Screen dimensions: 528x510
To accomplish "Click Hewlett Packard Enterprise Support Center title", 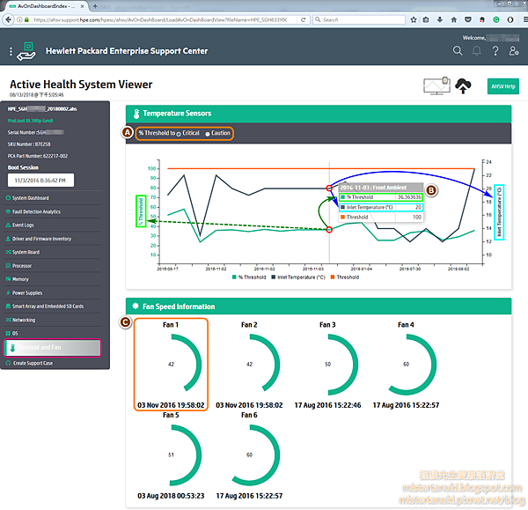I will tap(127, 51).
